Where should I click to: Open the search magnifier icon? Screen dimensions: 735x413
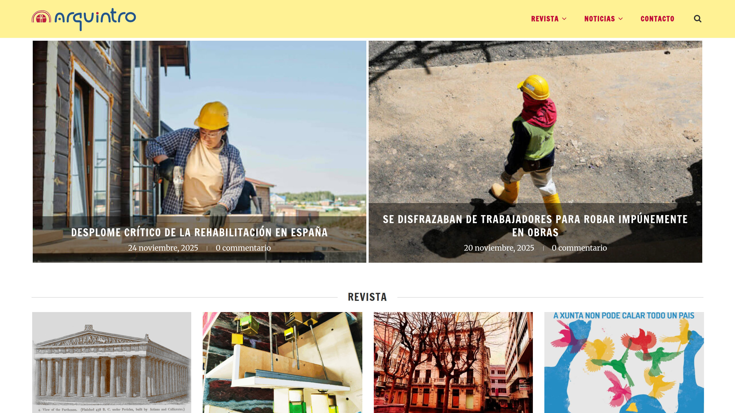click(x=697, y=19)
